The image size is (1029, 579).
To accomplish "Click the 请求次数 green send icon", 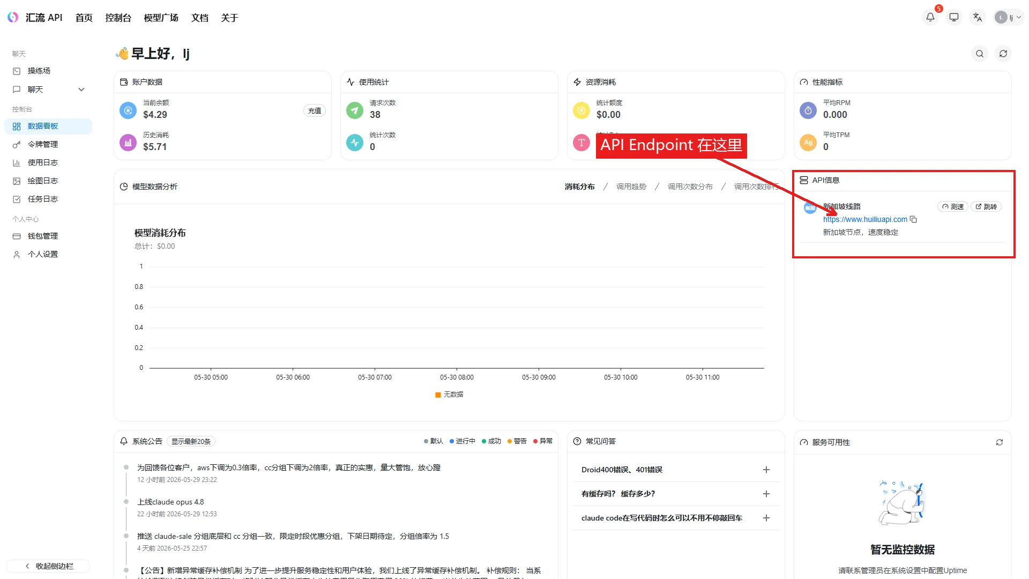I will (x=355, y=110).
